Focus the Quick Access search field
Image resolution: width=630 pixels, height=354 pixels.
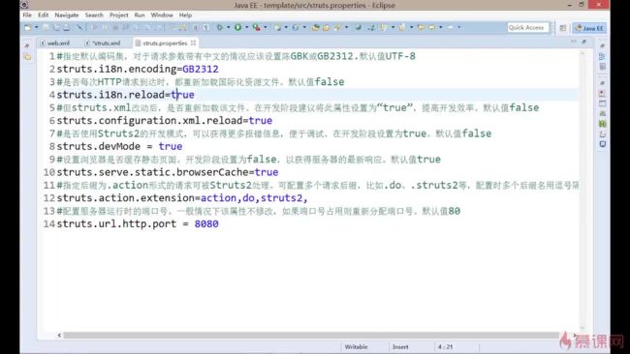pos(527,28)
